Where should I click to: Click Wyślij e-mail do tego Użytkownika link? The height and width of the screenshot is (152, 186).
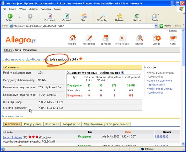click(x=160, y=91)
